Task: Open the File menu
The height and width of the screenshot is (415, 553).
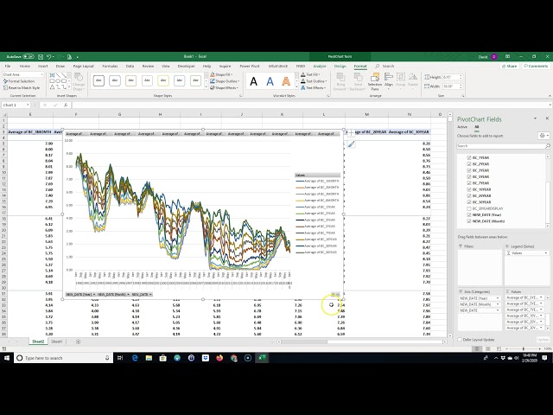Action: tap(8, 66)
